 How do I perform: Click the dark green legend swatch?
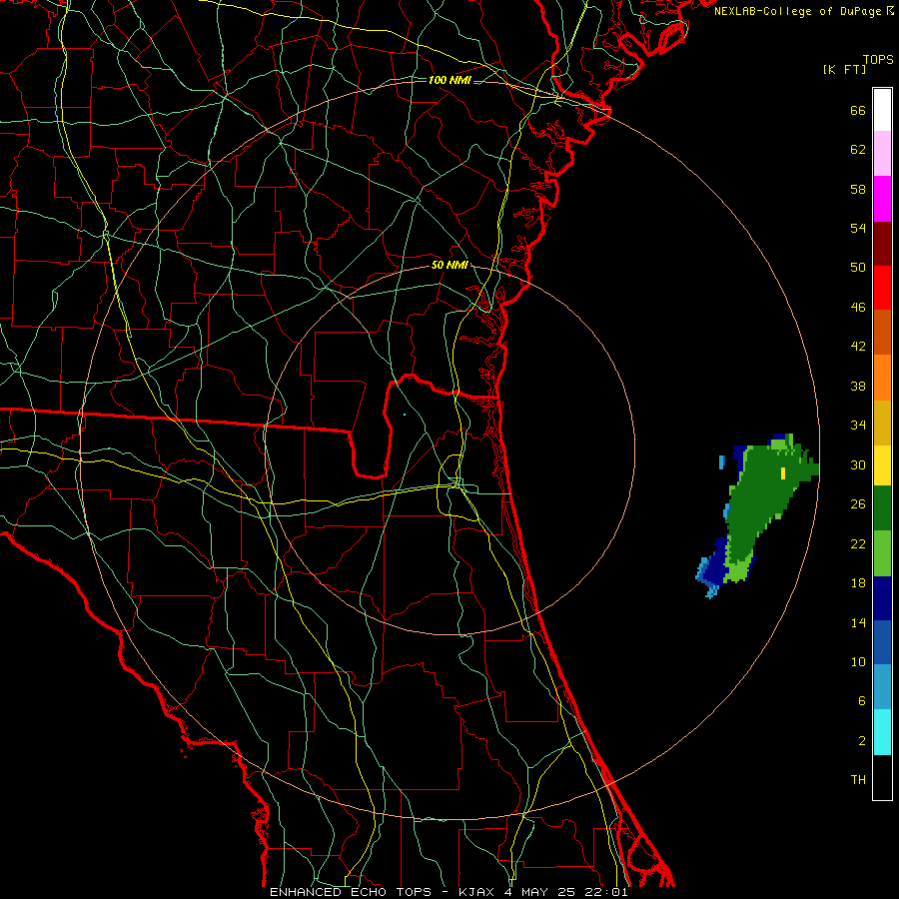pos(882,508)
